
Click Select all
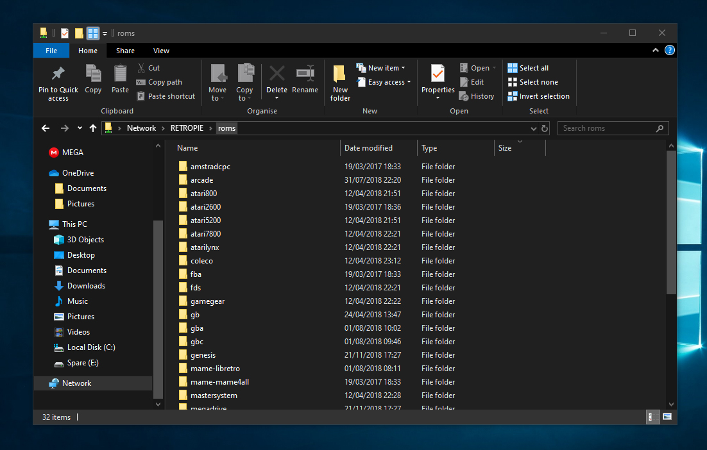pos(528,68)
